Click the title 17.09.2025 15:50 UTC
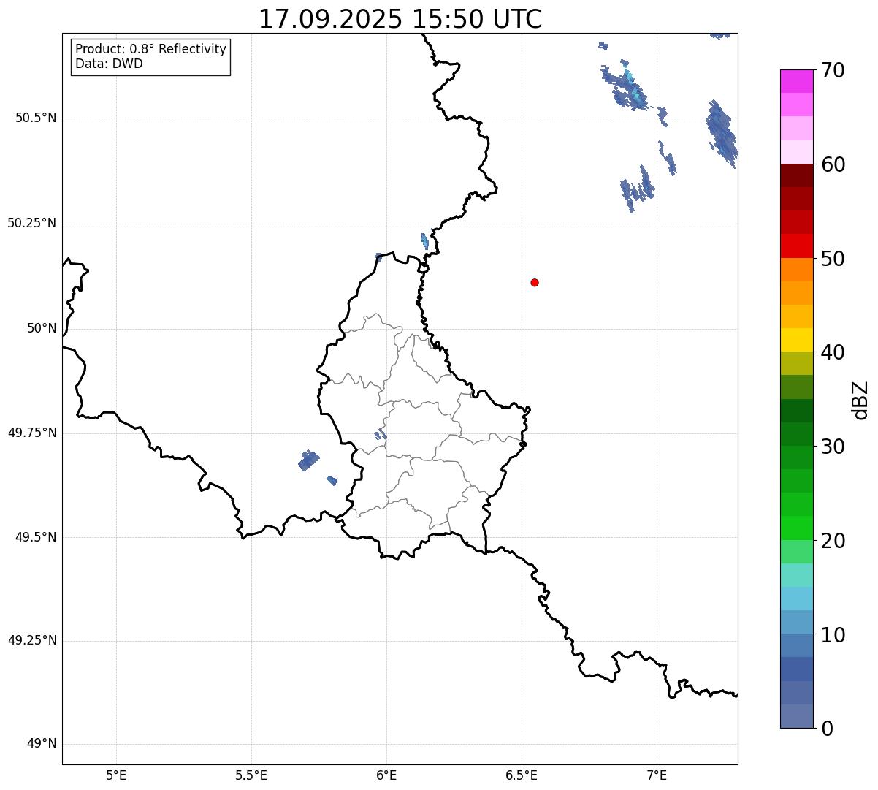The height and width of the screenshot is (790, 878). pos(400,19)
